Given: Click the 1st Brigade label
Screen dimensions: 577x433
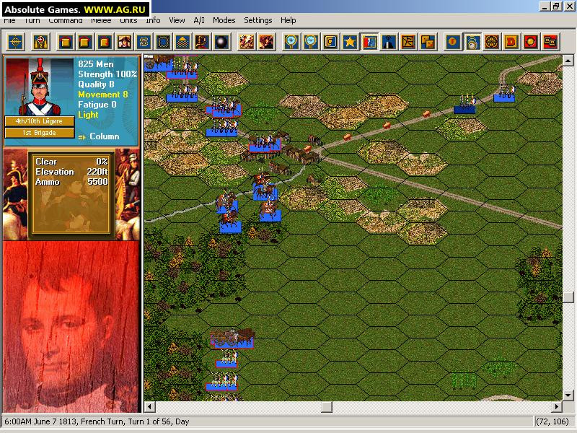Looking at the screenshot, I should 40,133.
